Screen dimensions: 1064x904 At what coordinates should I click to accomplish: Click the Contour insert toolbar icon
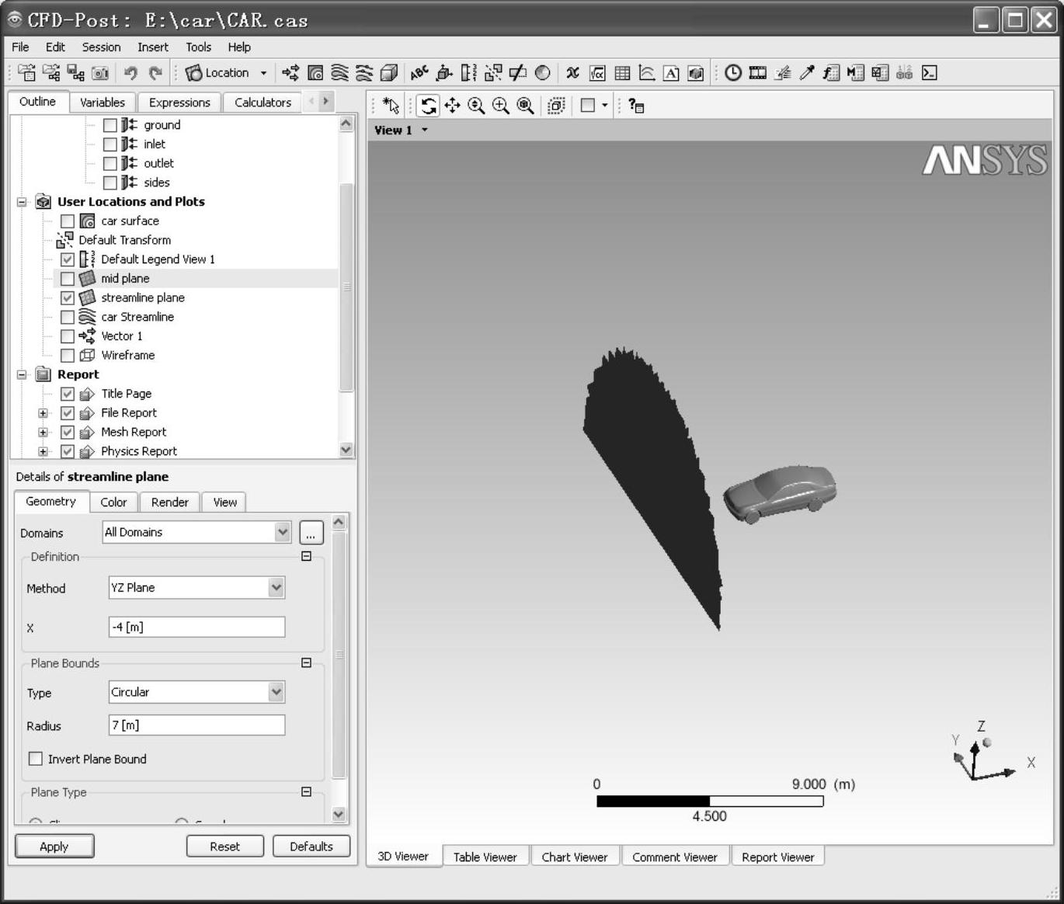pyautogui.click(x=315, y=73)
